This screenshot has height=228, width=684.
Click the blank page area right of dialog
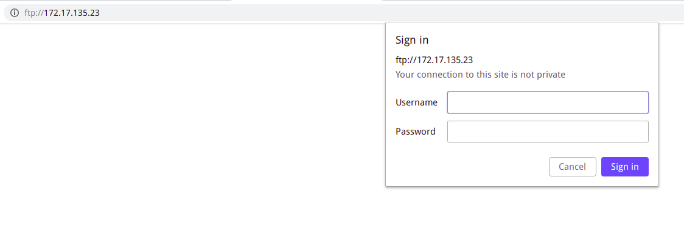click(671, 126)
